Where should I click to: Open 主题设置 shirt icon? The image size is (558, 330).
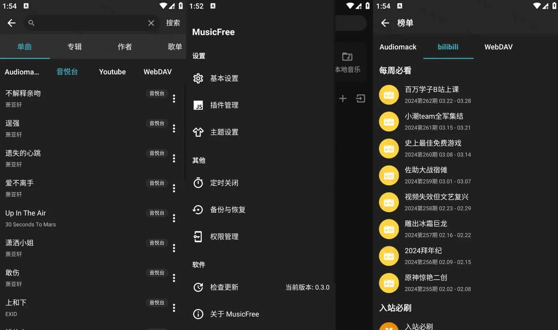pyautogui.click(x=198, y=132)
